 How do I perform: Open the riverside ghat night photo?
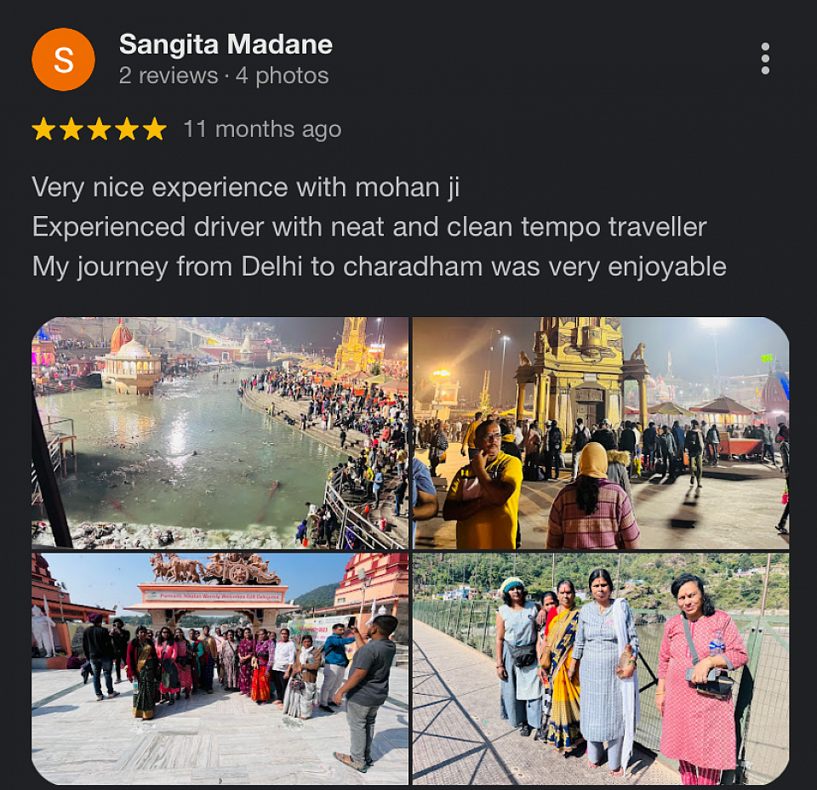[220, 433]
